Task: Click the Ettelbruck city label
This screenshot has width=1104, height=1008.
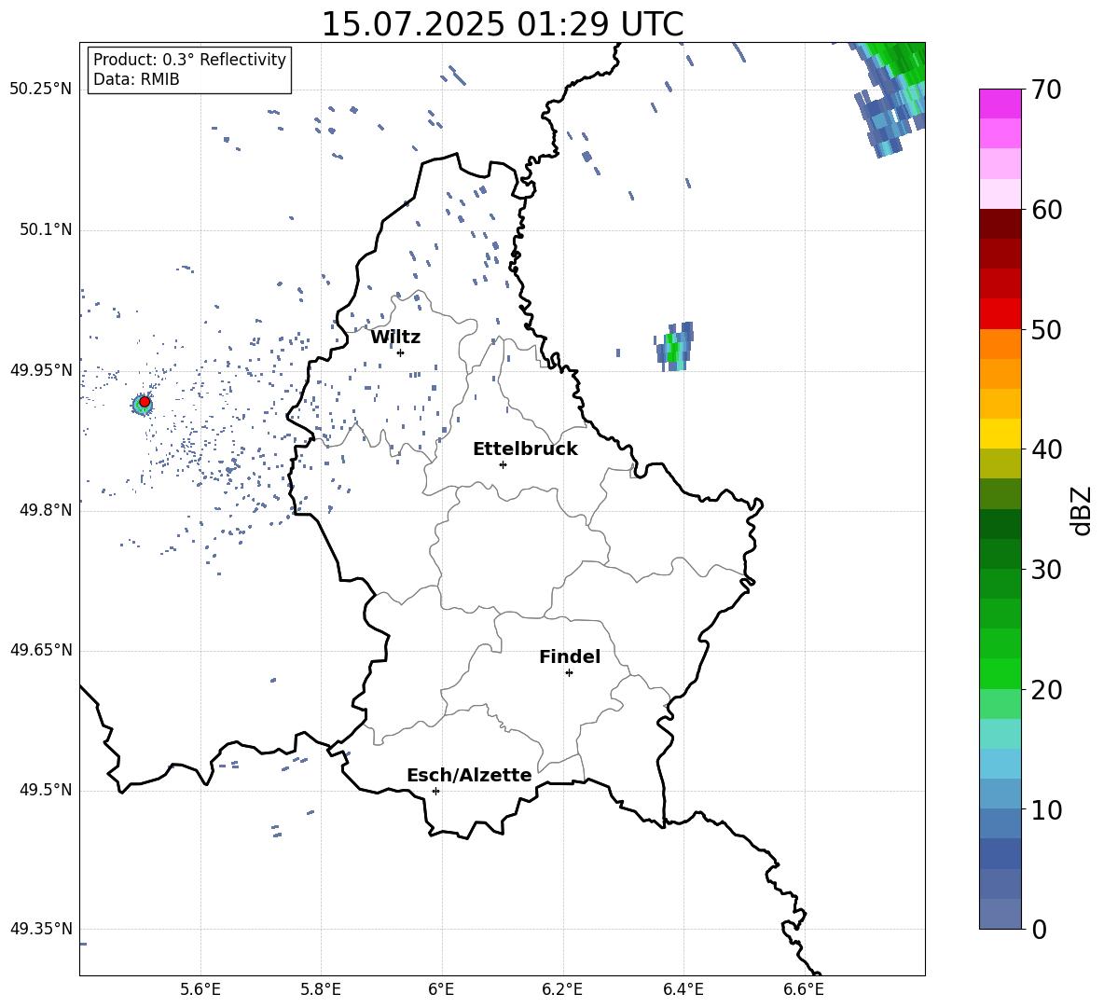Action: [525, 449]
